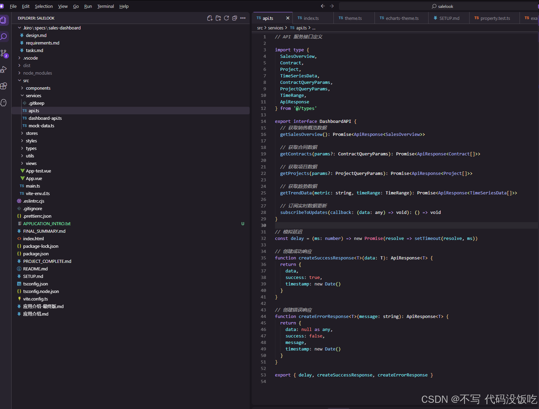Image resolution: width=539 pixels, height=409 pixels.
Task: Switch to the SETUP.md tab
Action: click(x=449, y=18)
